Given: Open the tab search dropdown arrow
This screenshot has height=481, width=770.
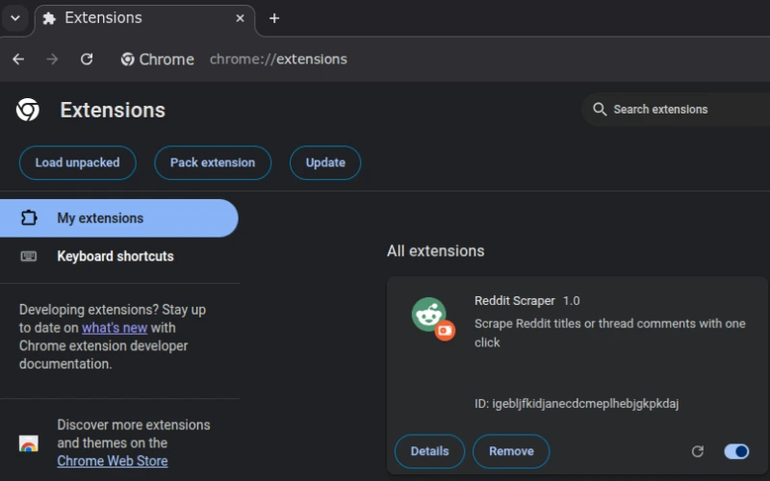Looking at the screenshot, I should (15, 18).
